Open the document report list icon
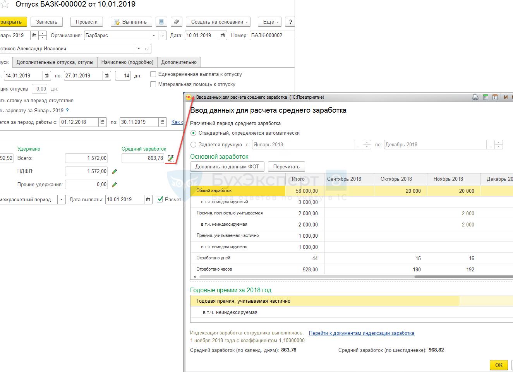This screenshot has height=372, width=513. [x=161, y=22]
